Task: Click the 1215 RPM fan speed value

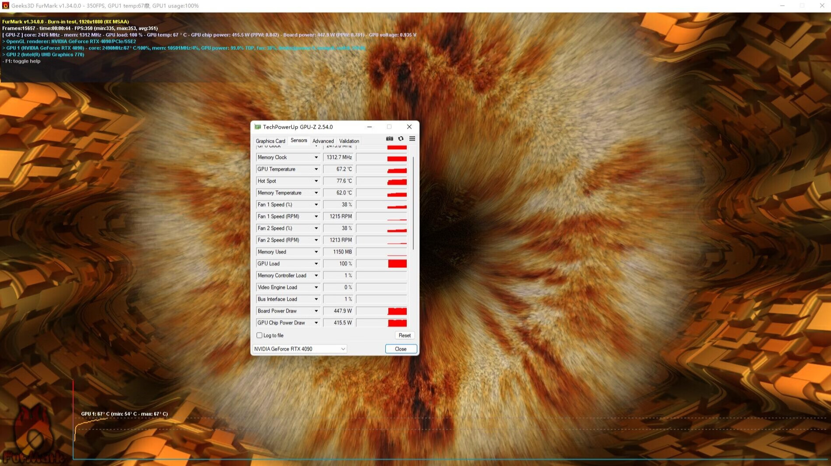Action: (x=338, y=217)
